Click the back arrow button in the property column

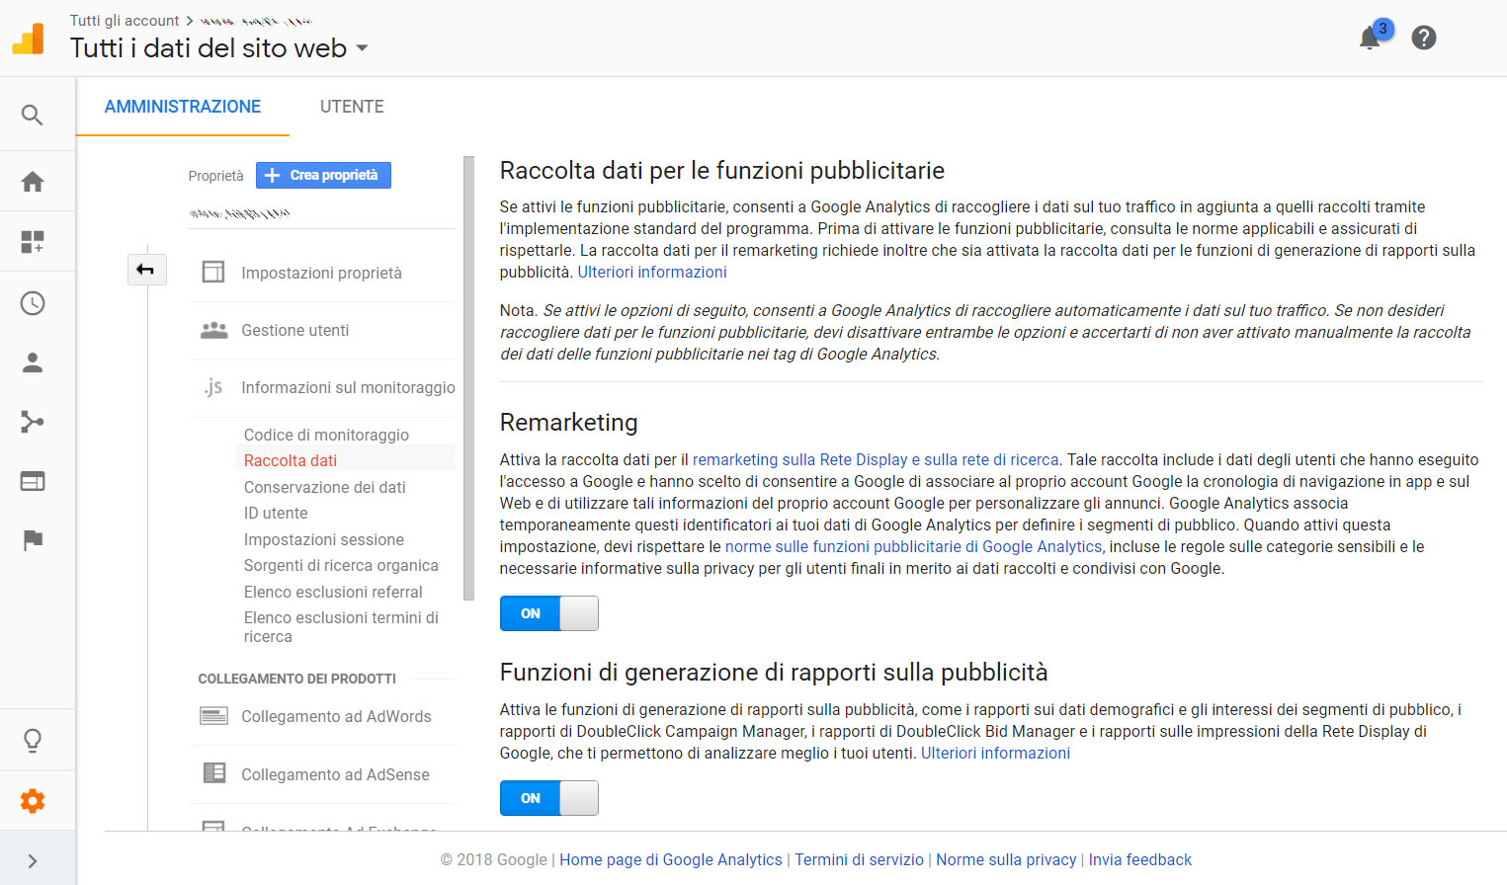(145, 270)
